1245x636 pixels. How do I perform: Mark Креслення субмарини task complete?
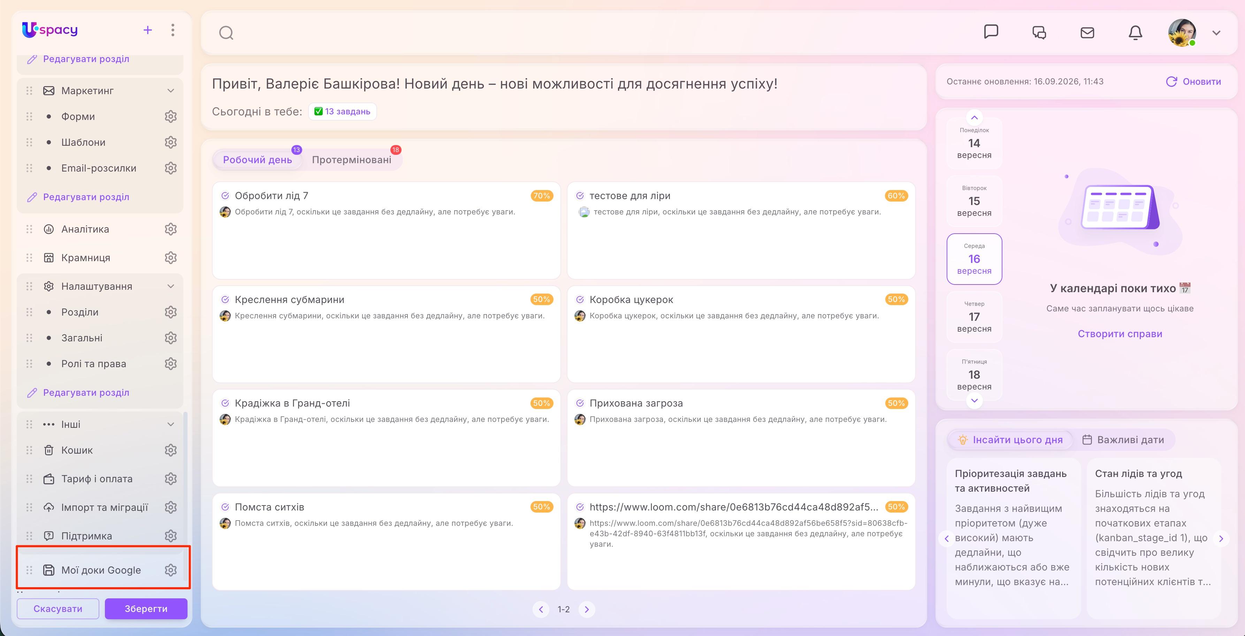(225, 300)
